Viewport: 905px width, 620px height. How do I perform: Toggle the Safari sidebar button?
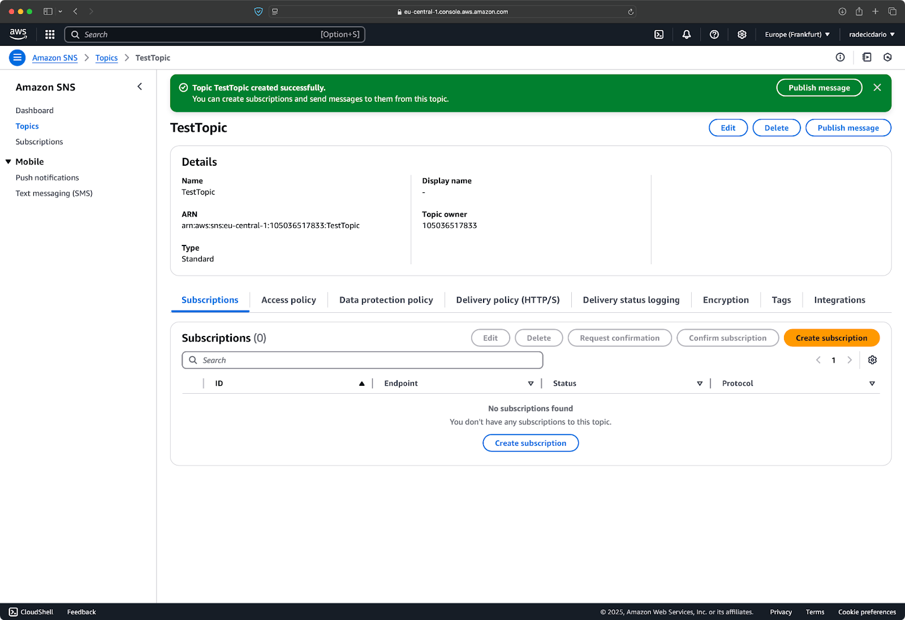(x=48, y=11)
